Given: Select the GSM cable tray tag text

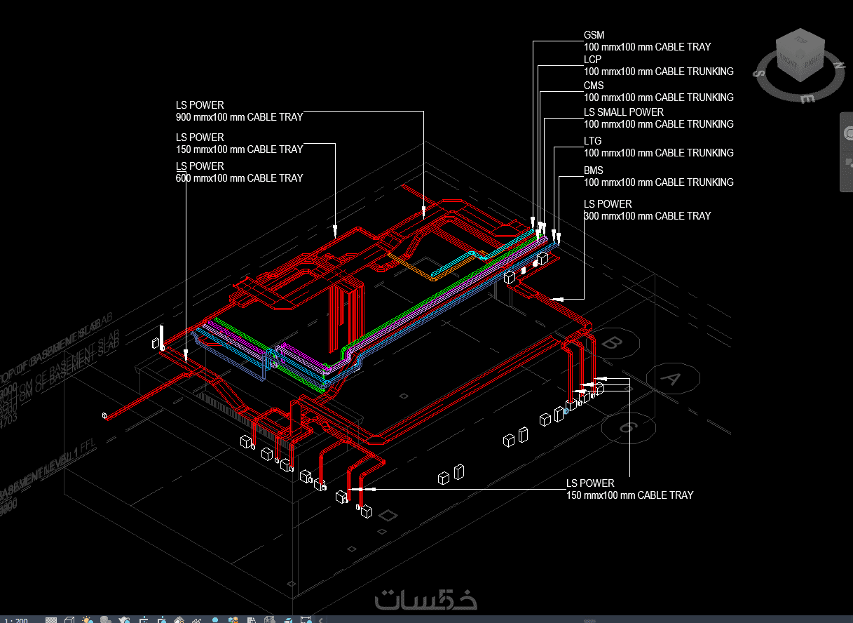Looking at the screenshot, I should pos(647,41).
